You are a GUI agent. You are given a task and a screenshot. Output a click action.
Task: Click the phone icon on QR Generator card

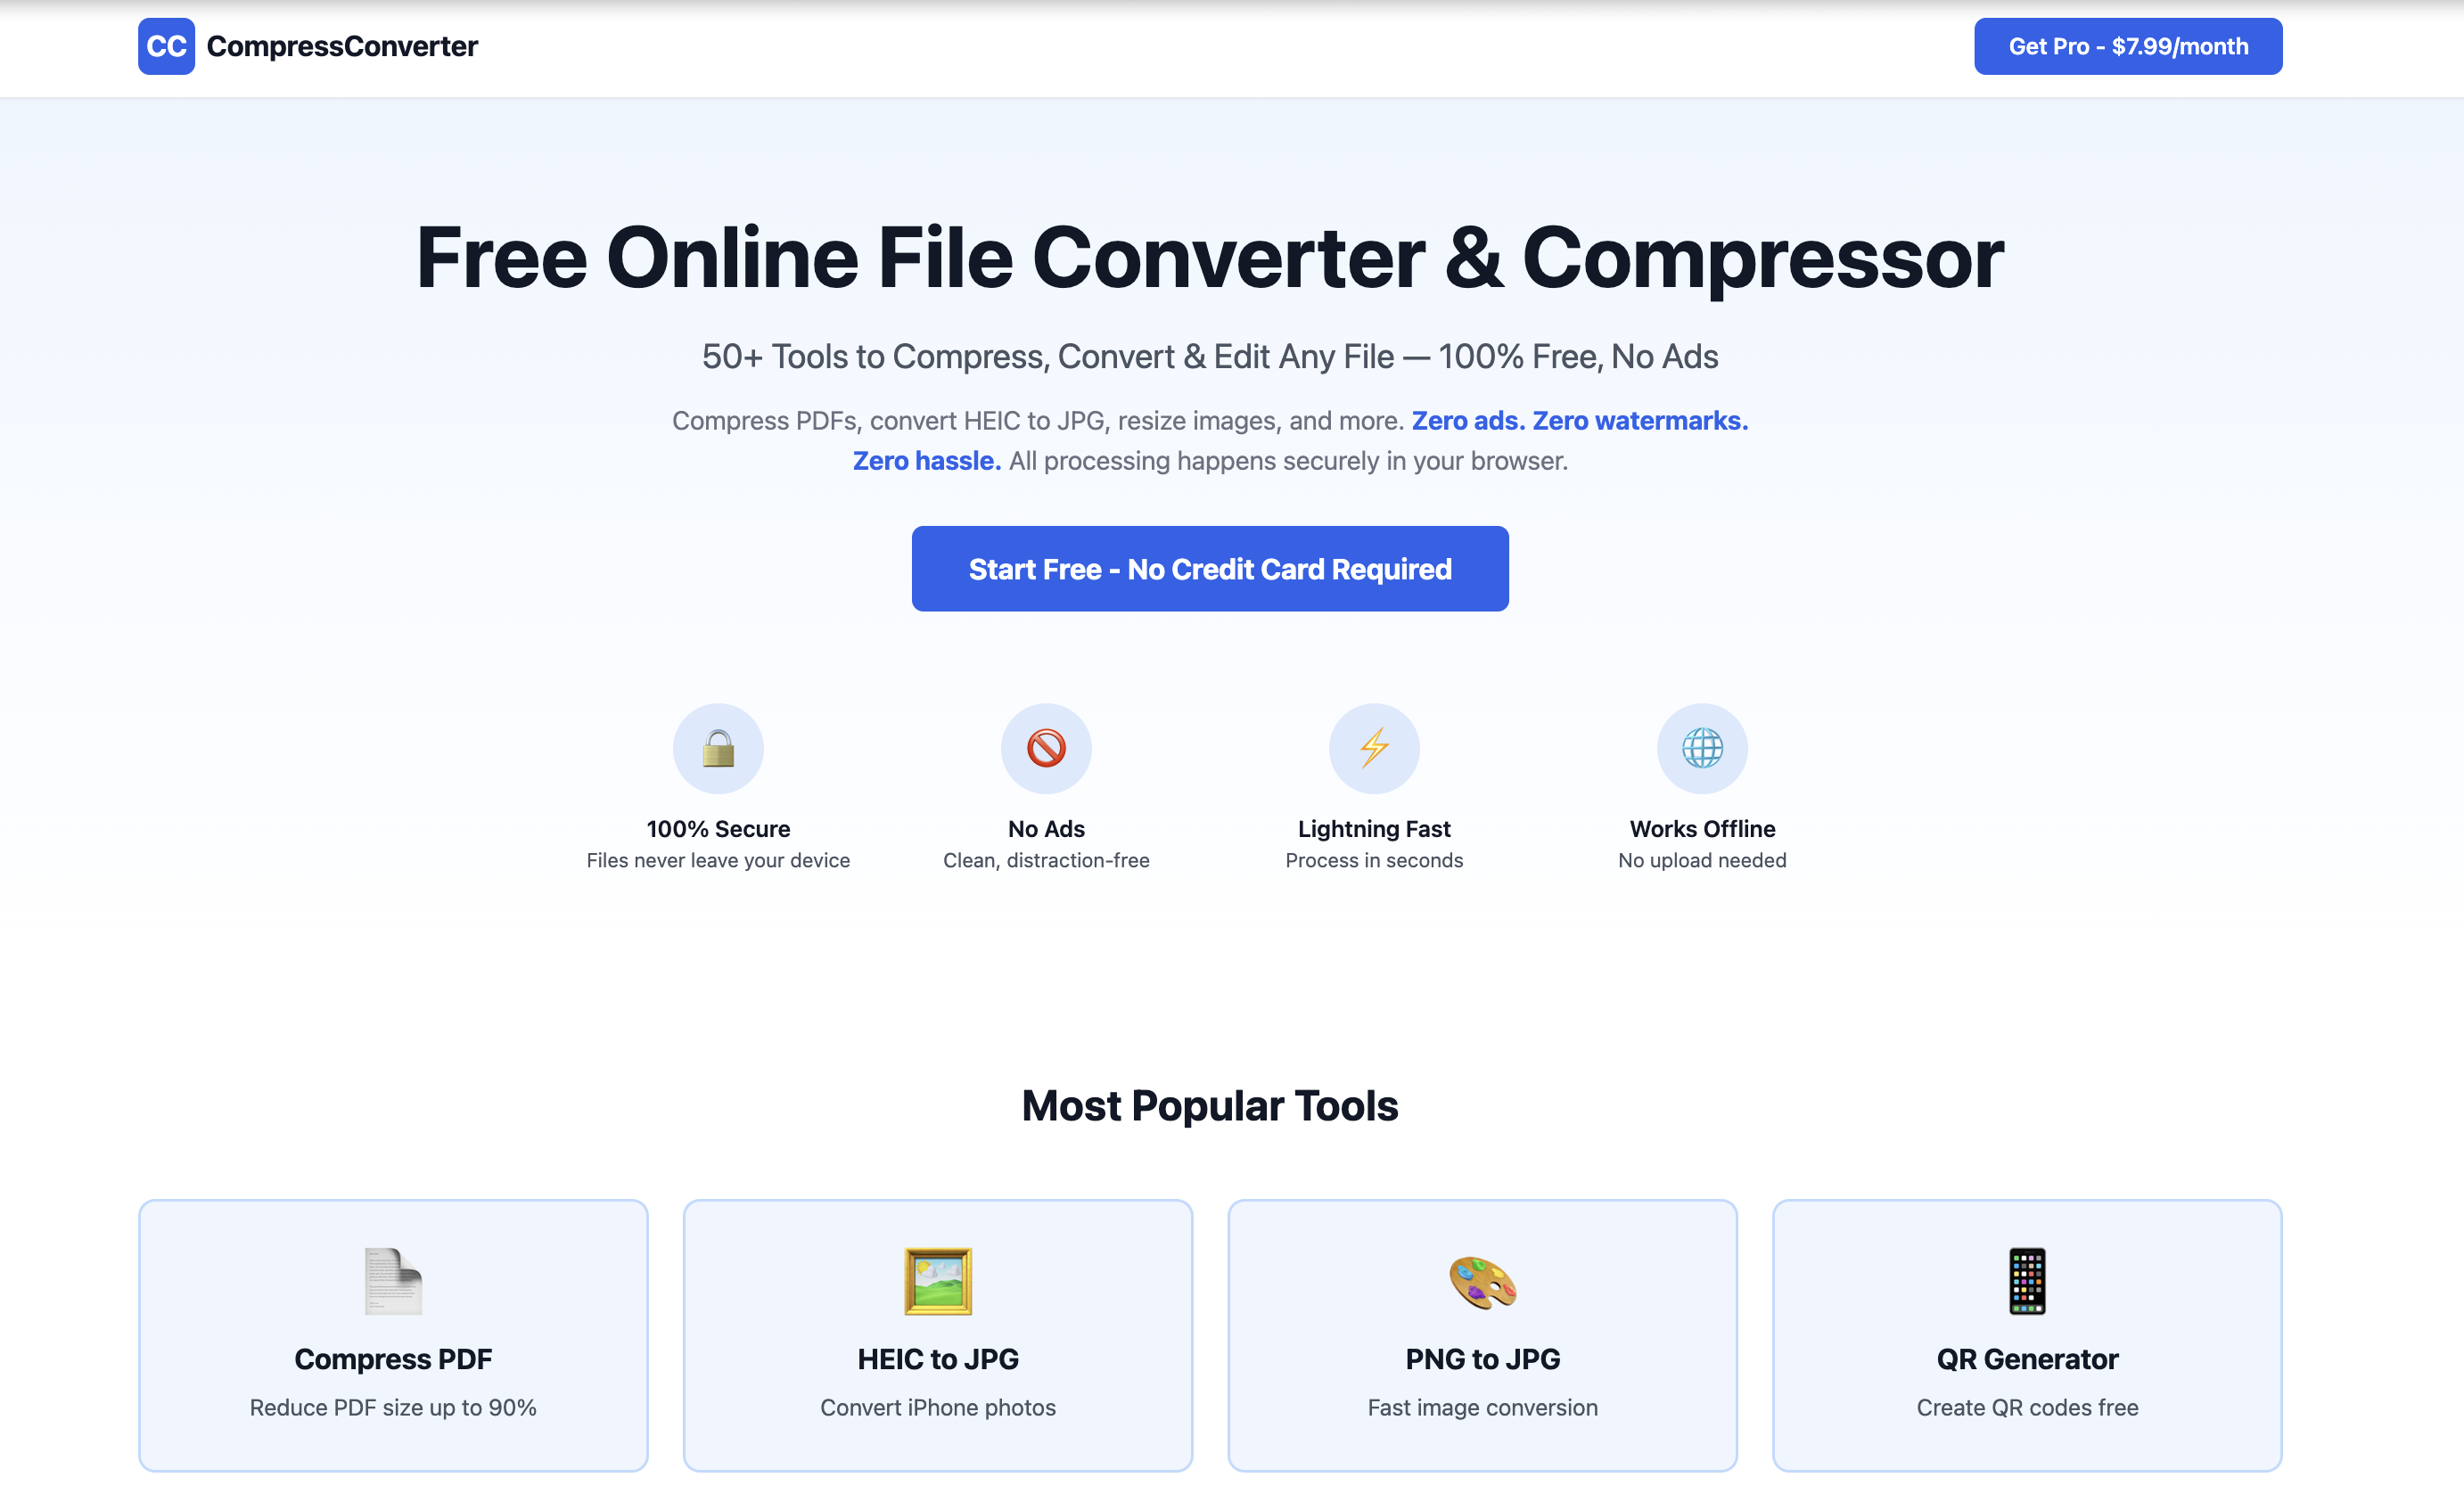pos(2027,1284)
